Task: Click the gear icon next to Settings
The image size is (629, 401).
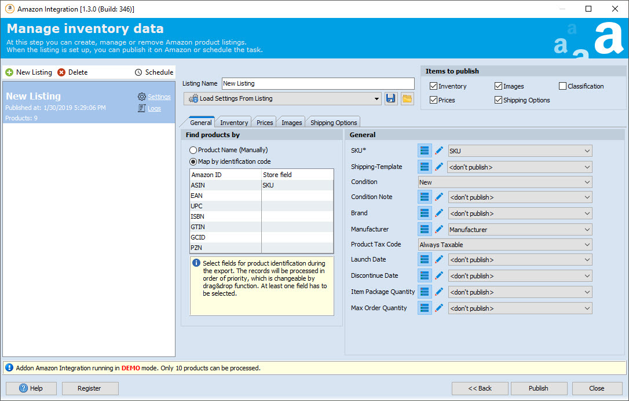Action: click(x=141, y=97)
